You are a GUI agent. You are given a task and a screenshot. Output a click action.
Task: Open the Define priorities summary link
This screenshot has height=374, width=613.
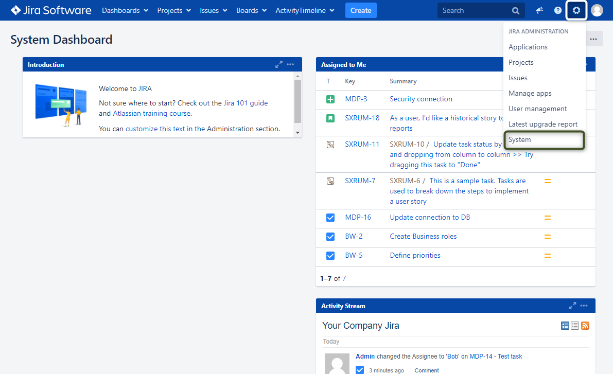415,256
